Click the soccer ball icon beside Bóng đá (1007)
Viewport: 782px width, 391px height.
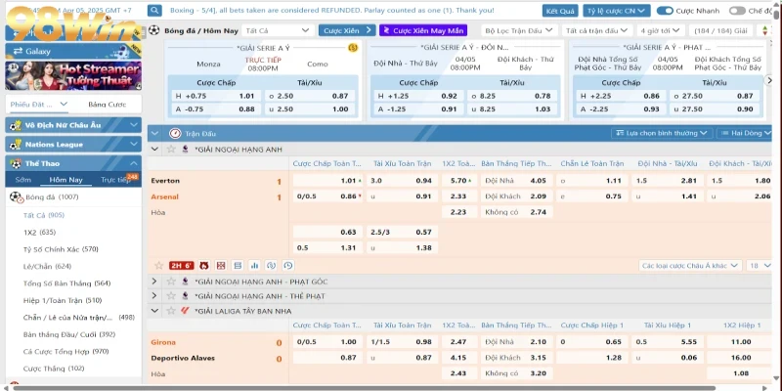17,197
